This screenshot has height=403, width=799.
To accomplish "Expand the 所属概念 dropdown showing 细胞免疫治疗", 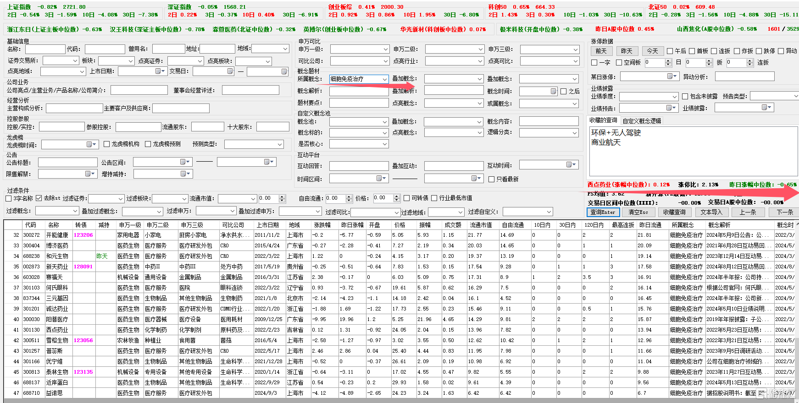I will pyautogui.click(x=385, y=79).
